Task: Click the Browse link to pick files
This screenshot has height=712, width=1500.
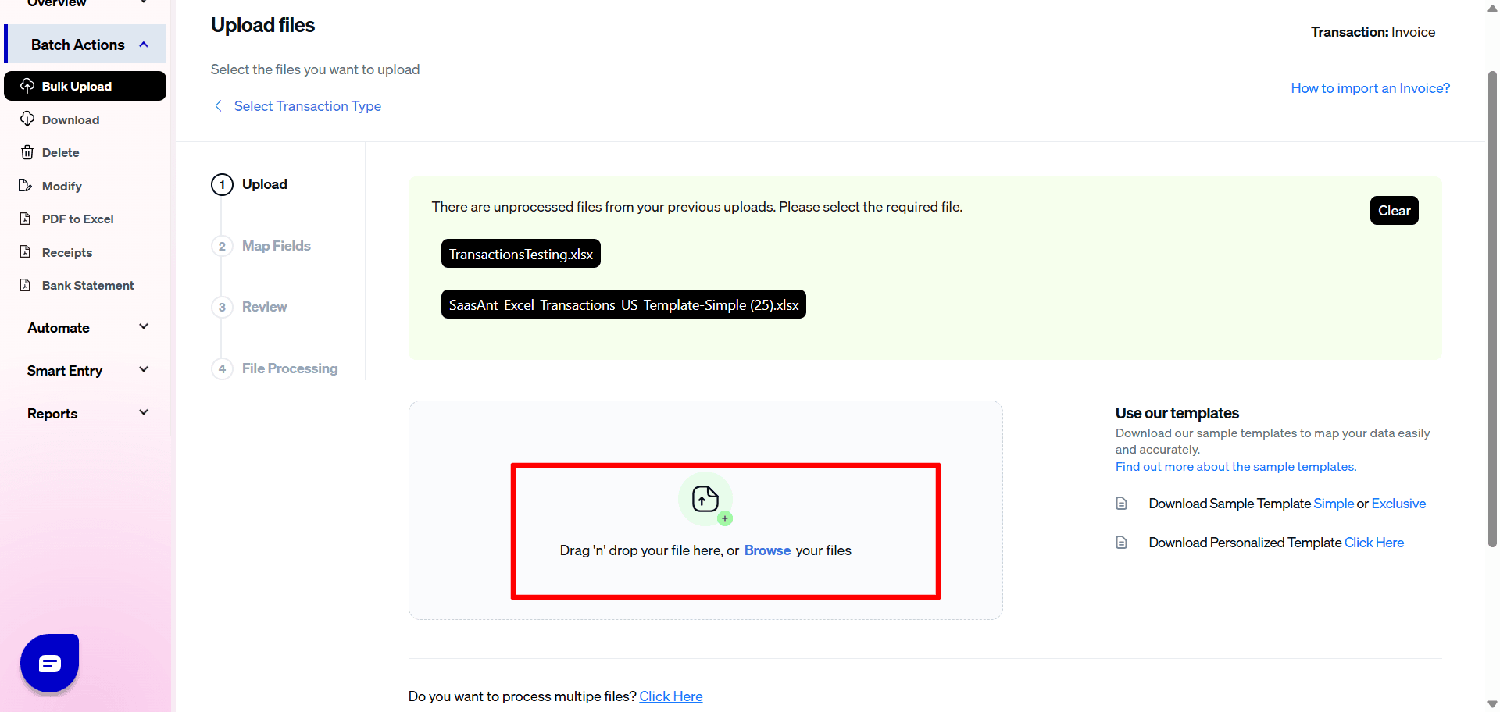Action: click(767, 550)
